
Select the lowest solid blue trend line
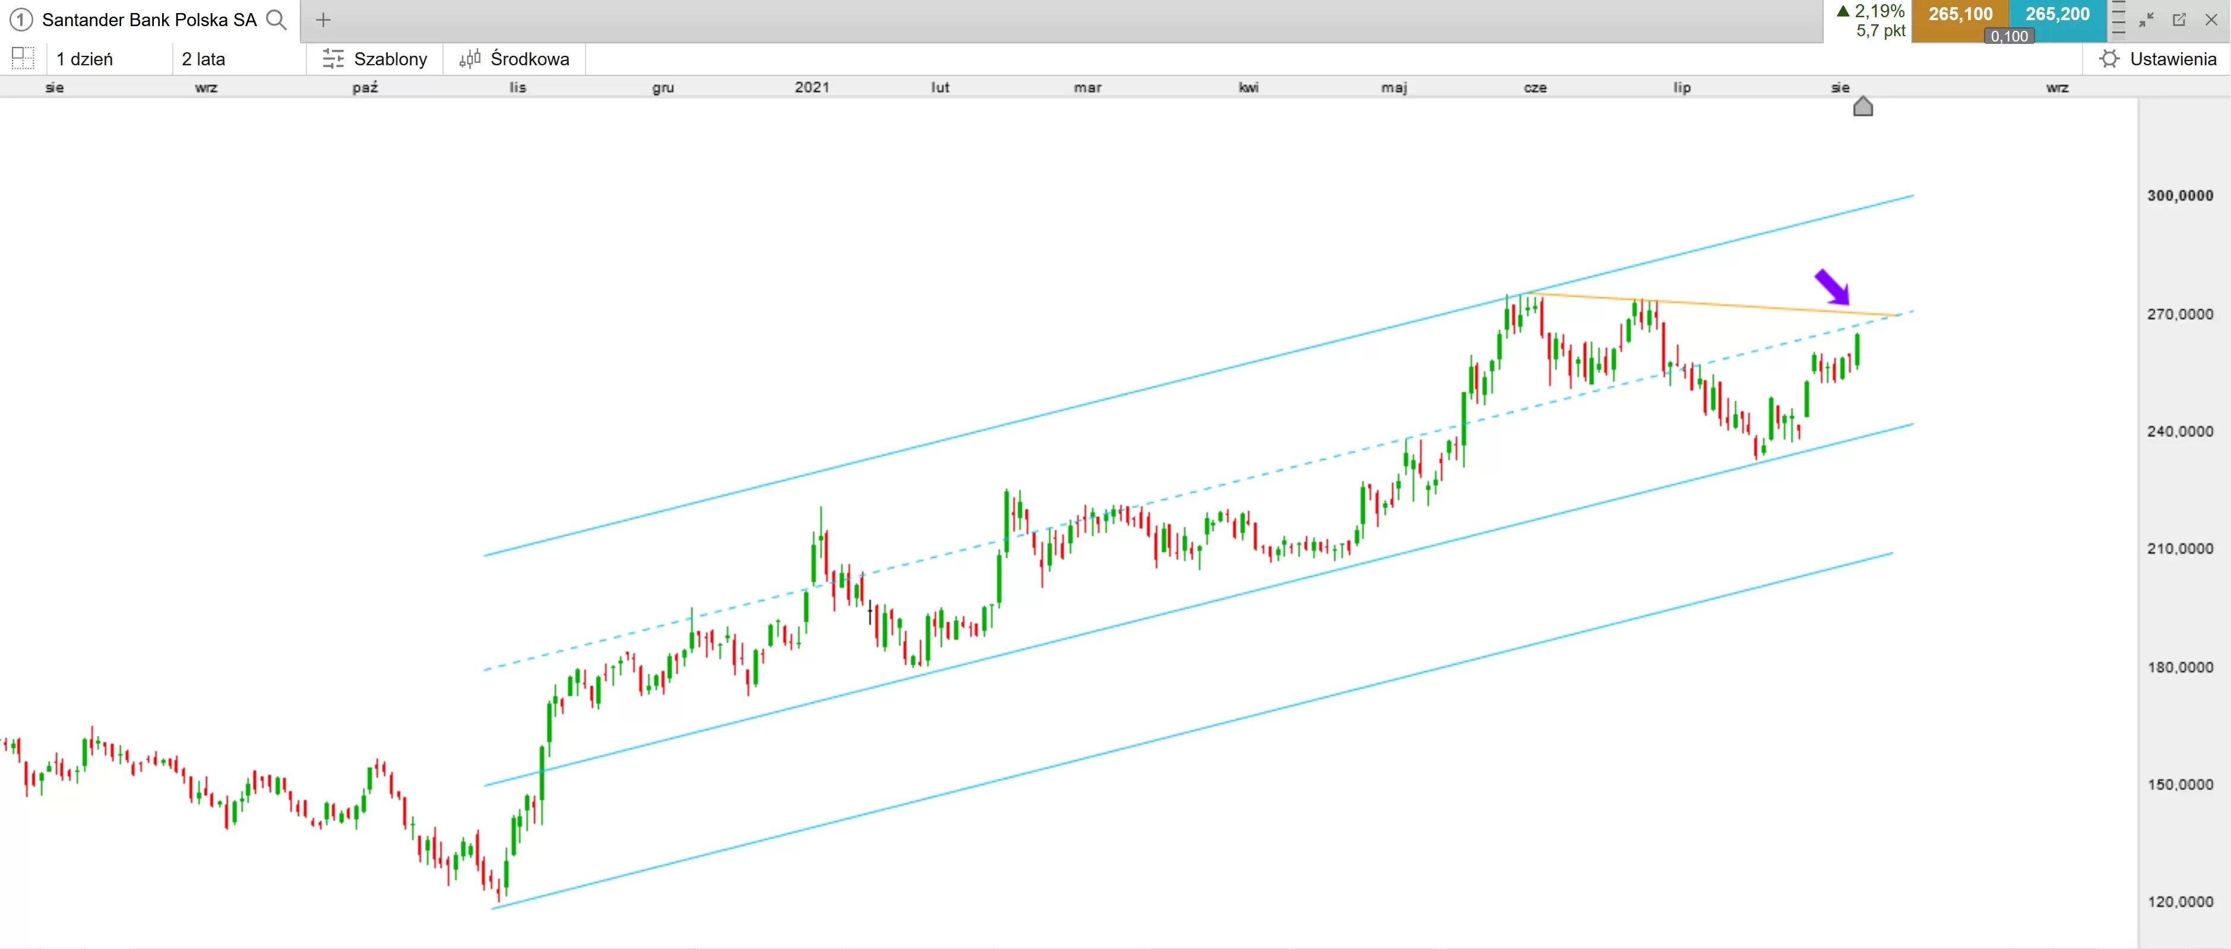[1192, 730]
